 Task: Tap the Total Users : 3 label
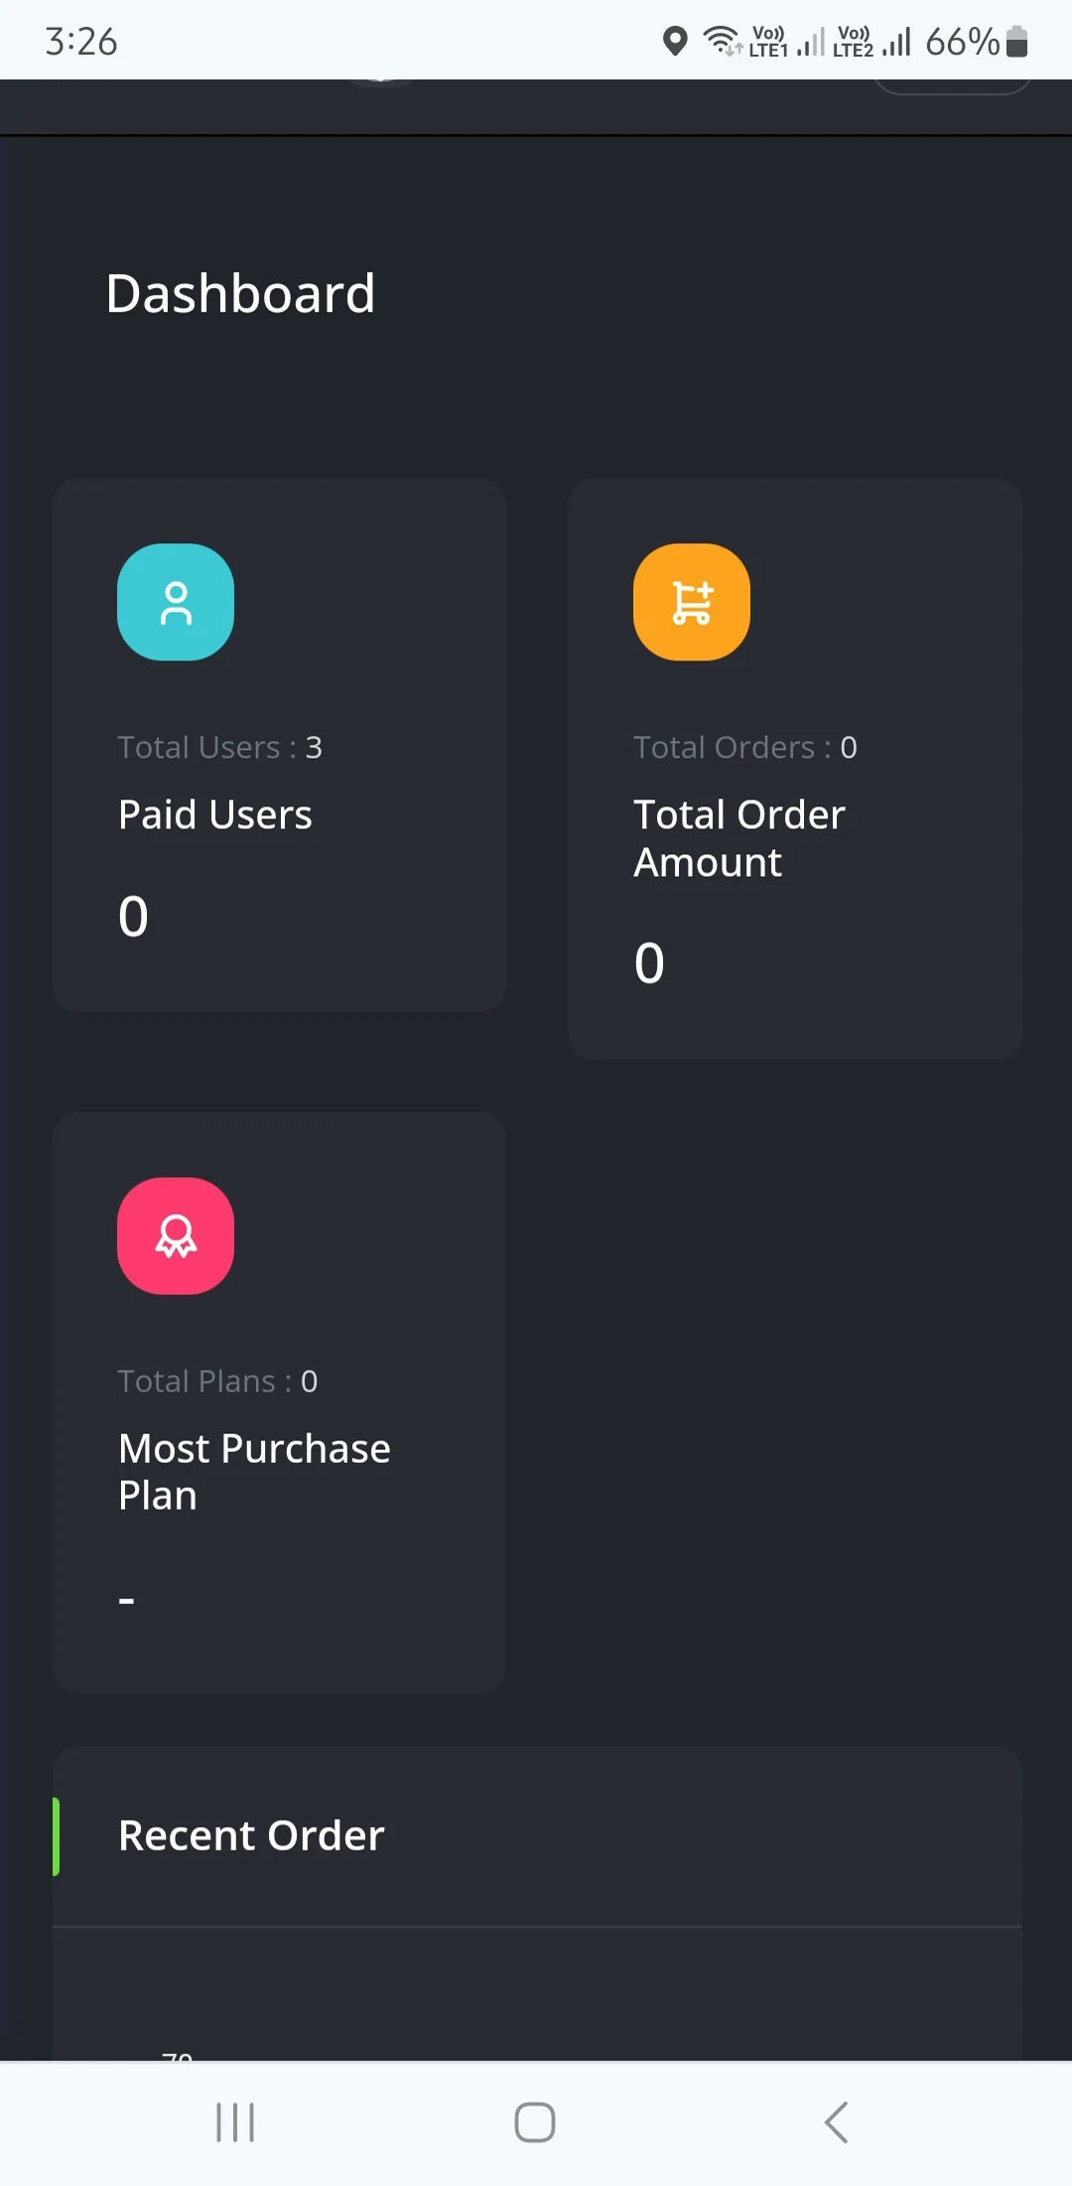click(220, 747)
